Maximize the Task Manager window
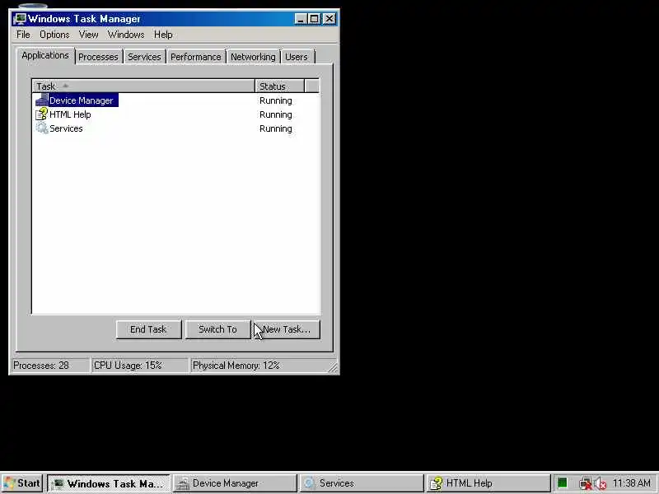 (315, 19)
